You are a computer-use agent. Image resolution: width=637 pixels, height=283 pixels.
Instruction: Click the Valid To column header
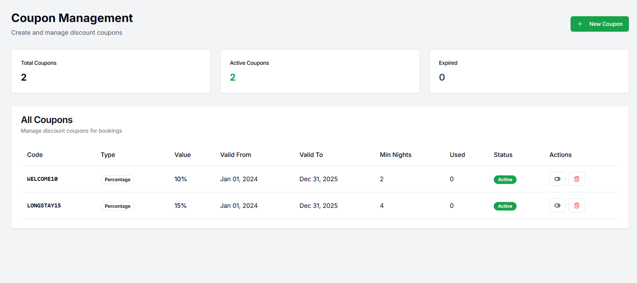311,155
